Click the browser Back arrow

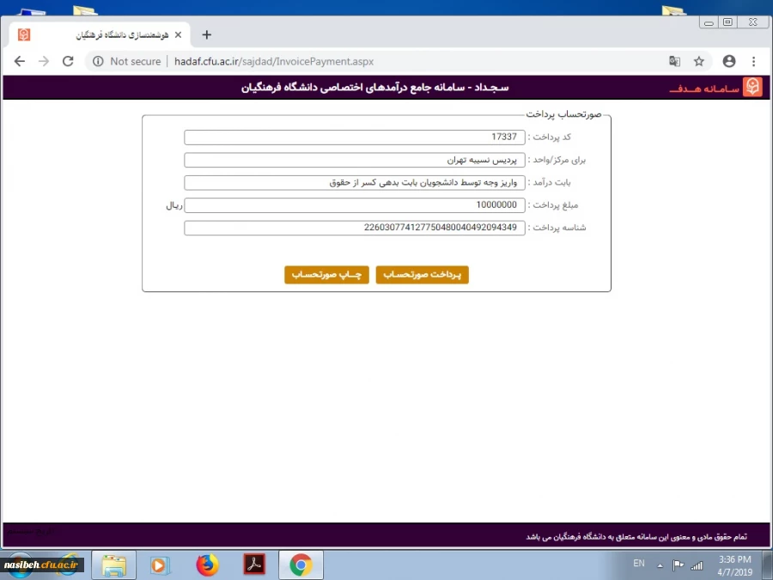coord(20,62)
